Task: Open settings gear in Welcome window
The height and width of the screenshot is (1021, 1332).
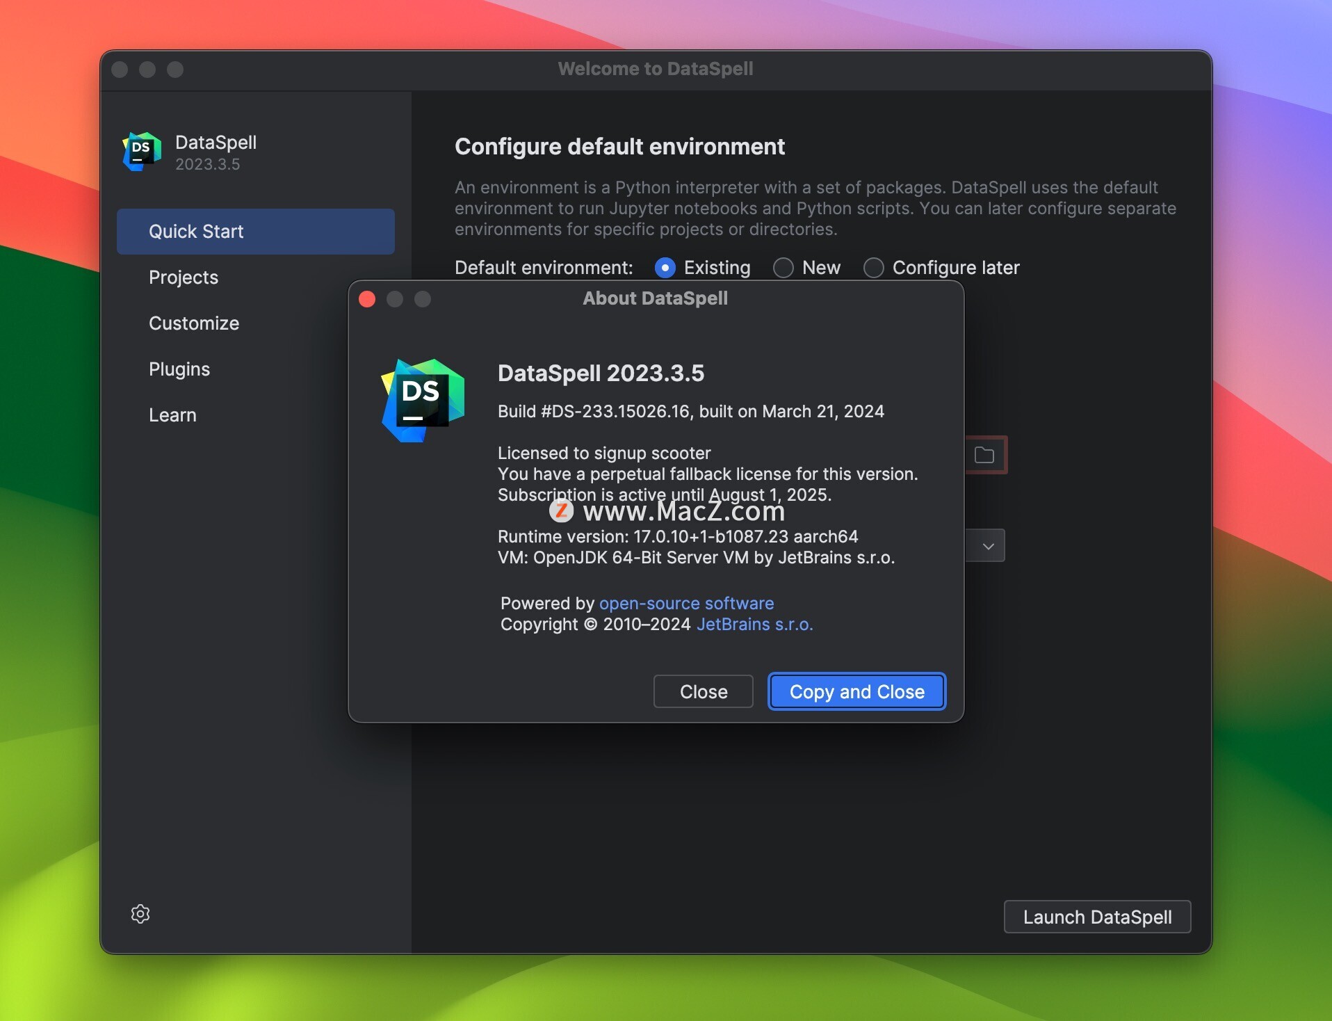Action: (140, 913)
